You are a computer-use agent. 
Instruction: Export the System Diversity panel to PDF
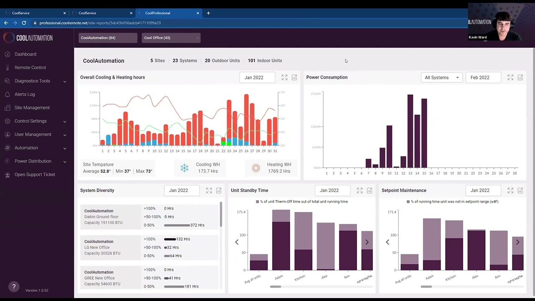pyautogui.click(x=219, y=190)
